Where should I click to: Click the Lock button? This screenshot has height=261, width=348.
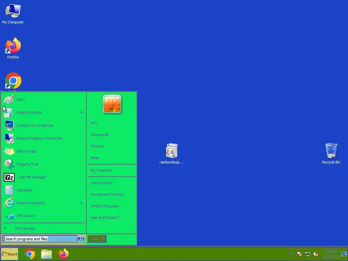(x=94, y=239)
